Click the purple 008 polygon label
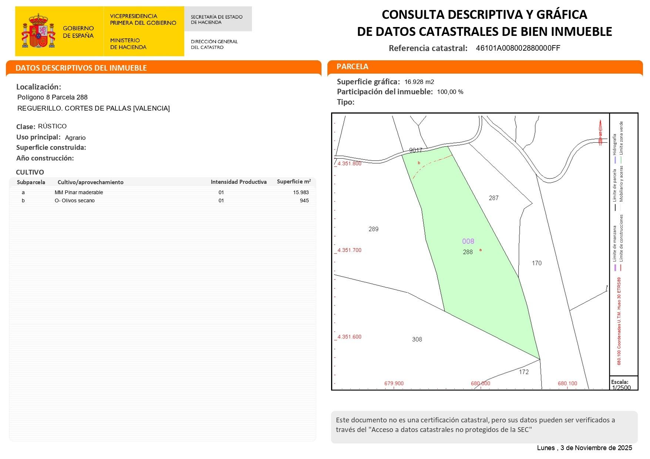 coord(468,242)
